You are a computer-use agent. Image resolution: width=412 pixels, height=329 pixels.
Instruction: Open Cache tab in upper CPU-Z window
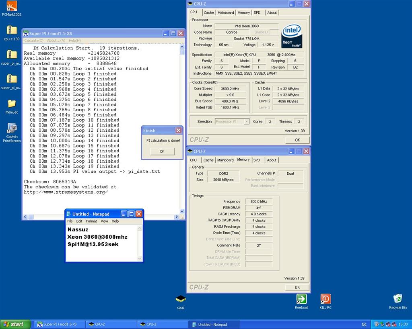209,12
